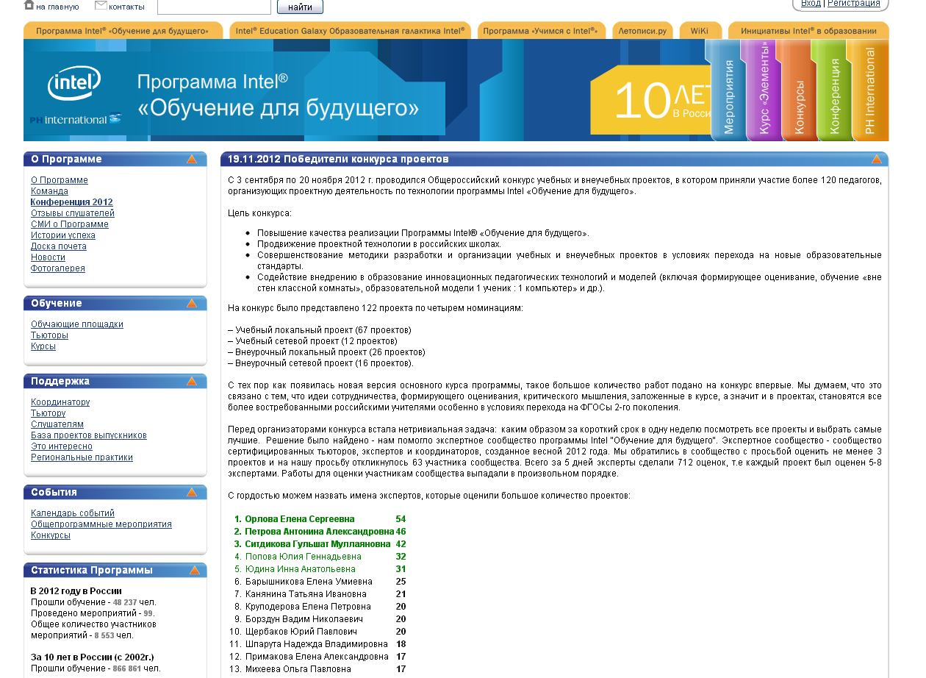Open the «Инициативы Intel в образовании» tab

coord(808,31)
